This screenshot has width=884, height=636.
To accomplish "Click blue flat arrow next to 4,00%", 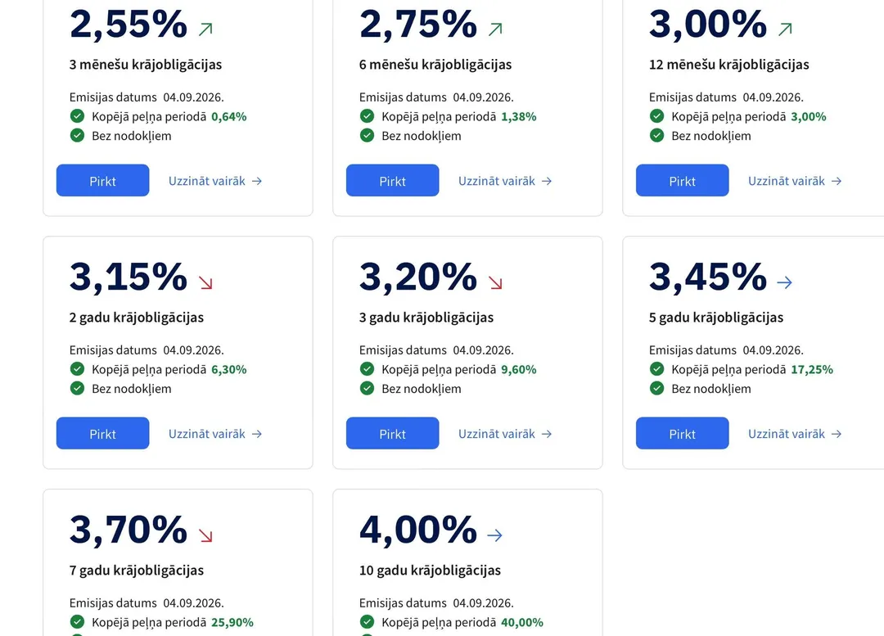I will click(x=495, y=535).
